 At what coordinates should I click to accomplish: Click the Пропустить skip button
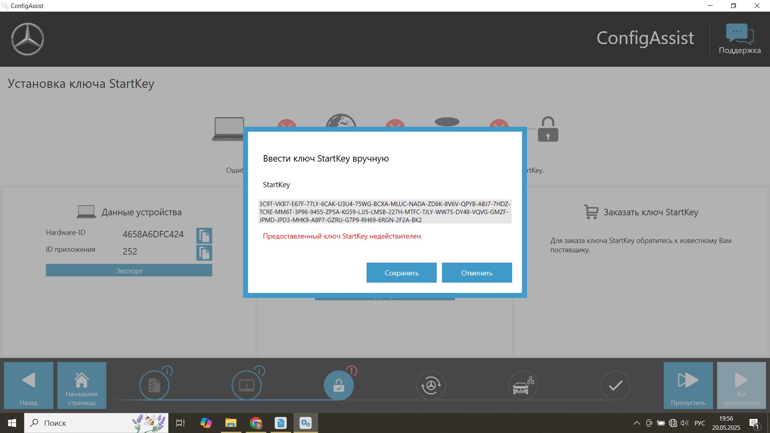click(x=688, y=385)
